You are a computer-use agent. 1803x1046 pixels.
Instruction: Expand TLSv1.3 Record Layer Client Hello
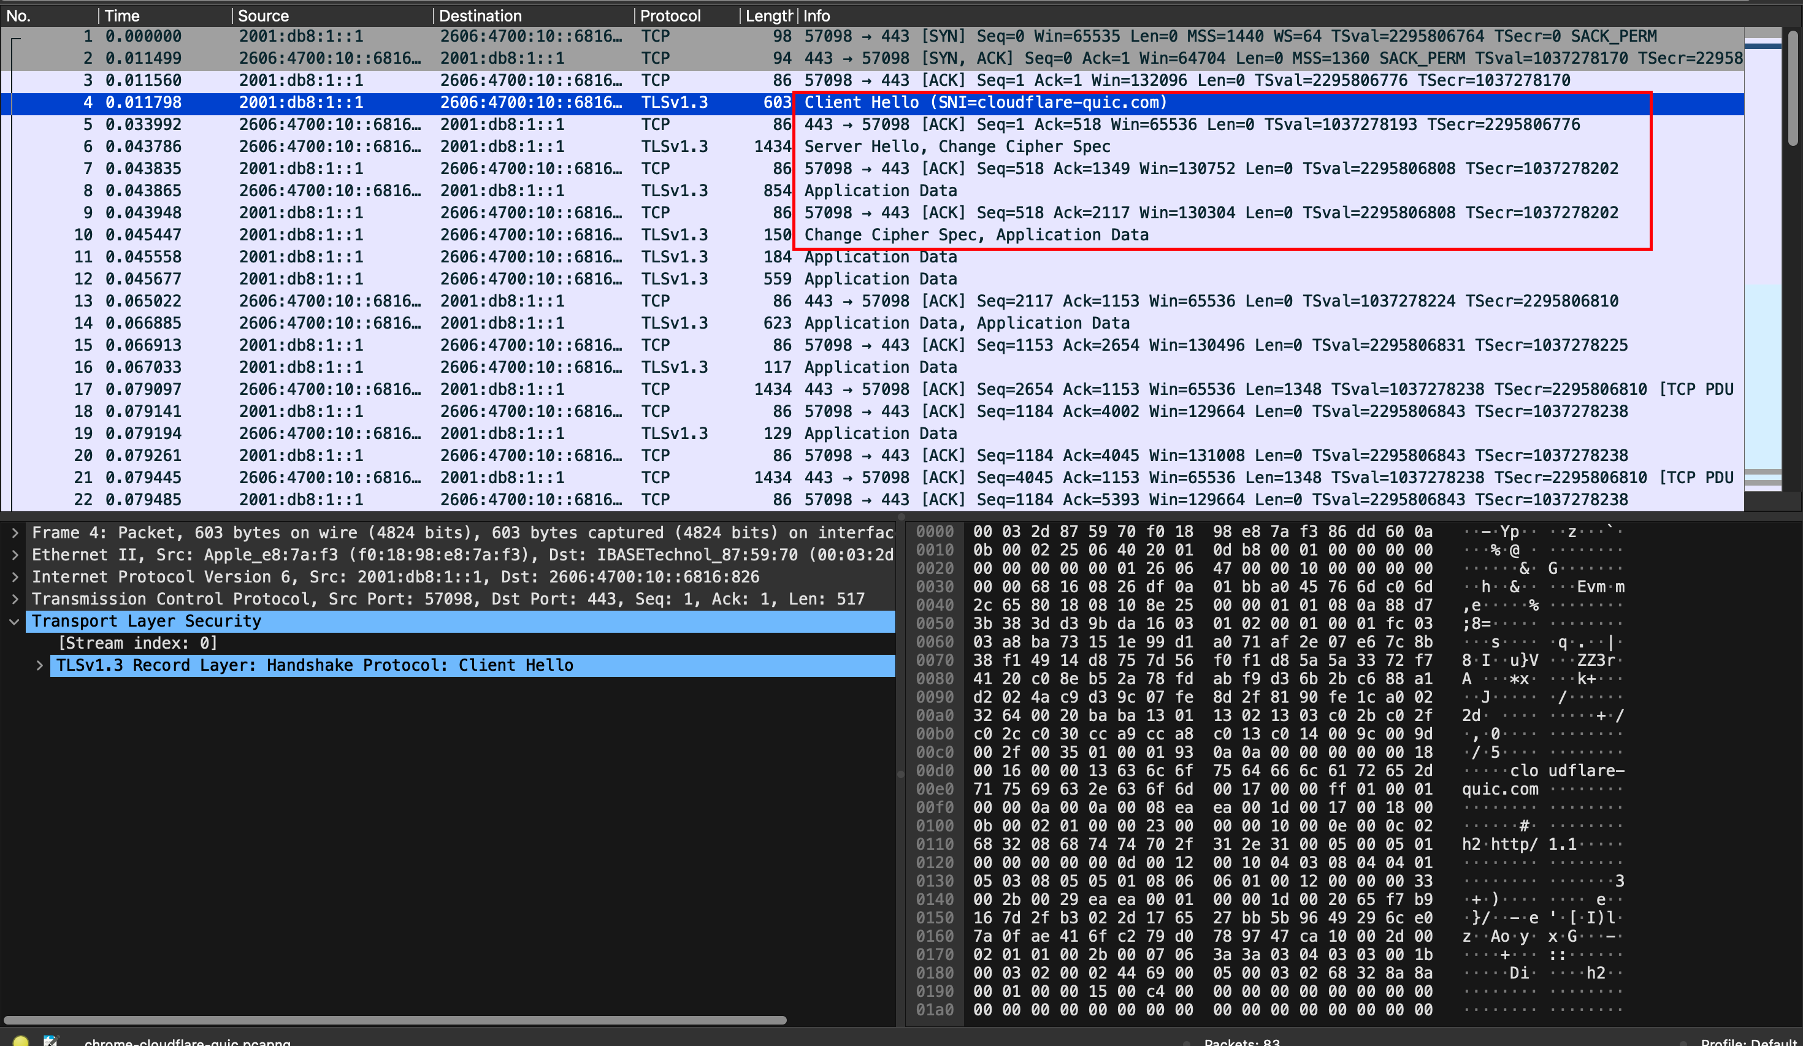pos(40,665)
